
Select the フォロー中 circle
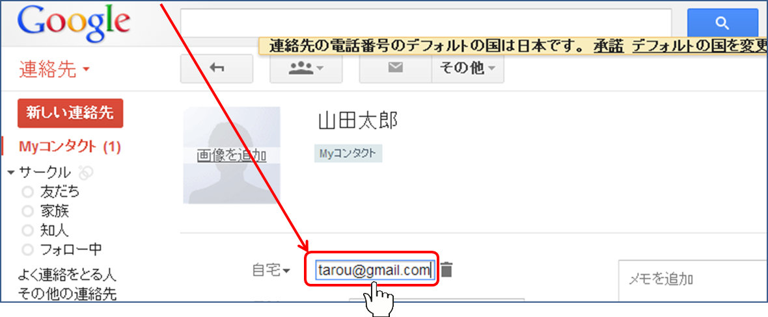point(70,249)
